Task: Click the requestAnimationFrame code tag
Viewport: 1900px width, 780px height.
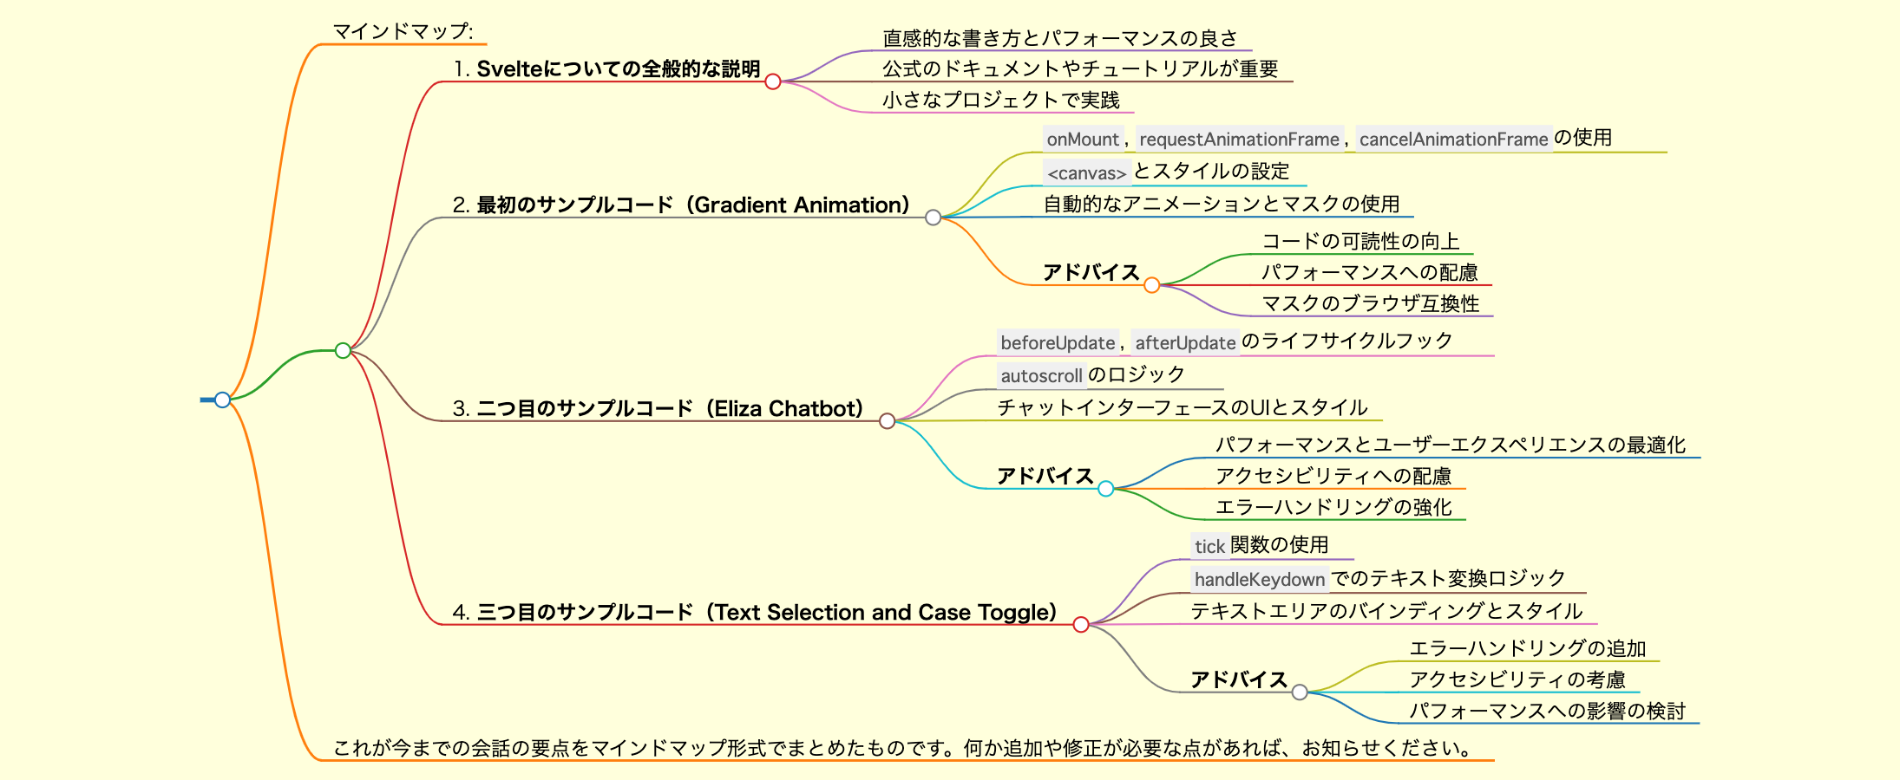Action: click(1239, 139)
